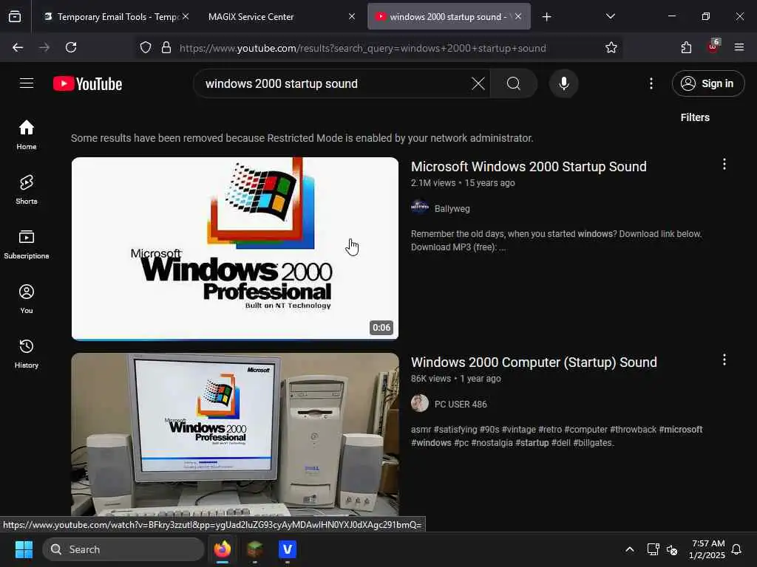Click the Firefox taskbar icon
The height and width of the screenshot is (567, 757).
click(x=223, y=549)
